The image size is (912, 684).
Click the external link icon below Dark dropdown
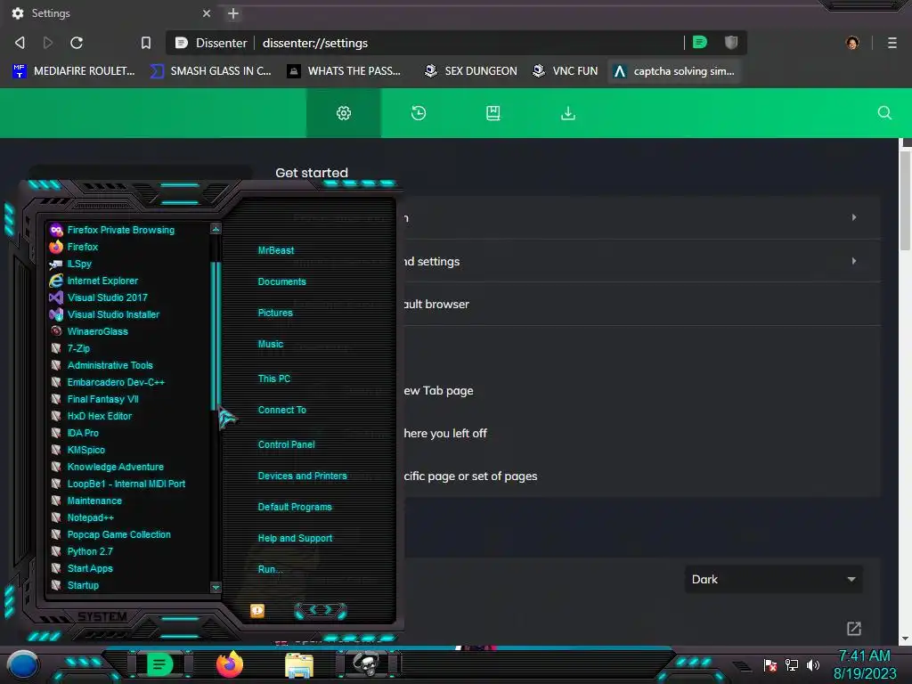coord(854,628)
